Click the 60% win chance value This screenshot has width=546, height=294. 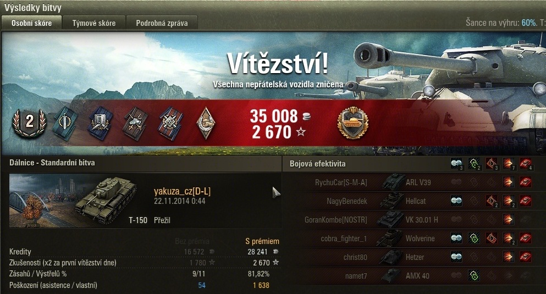(x=529, y=23)
